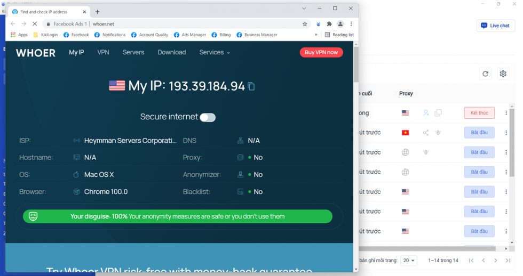523x276 pixels.
Task: Open the My IP menu item
Action: pos(76,52)
